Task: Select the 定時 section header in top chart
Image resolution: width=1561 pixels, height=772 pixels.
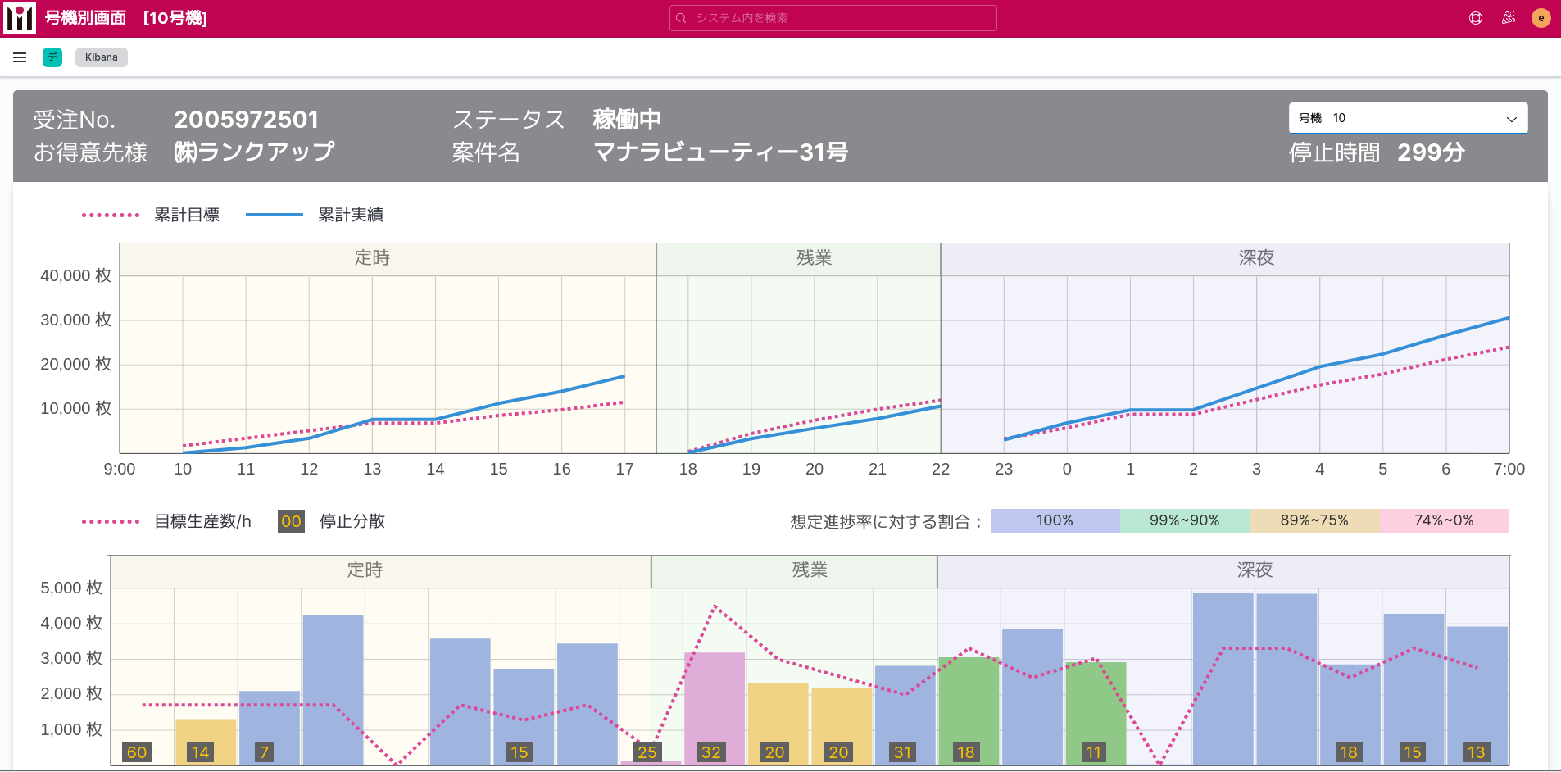Action: tap(372, 258)
